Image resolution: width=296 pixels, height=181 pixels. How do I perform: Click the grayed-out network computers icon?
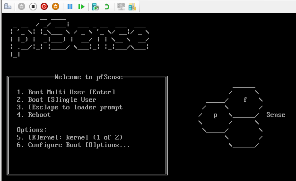coord(121,7)
